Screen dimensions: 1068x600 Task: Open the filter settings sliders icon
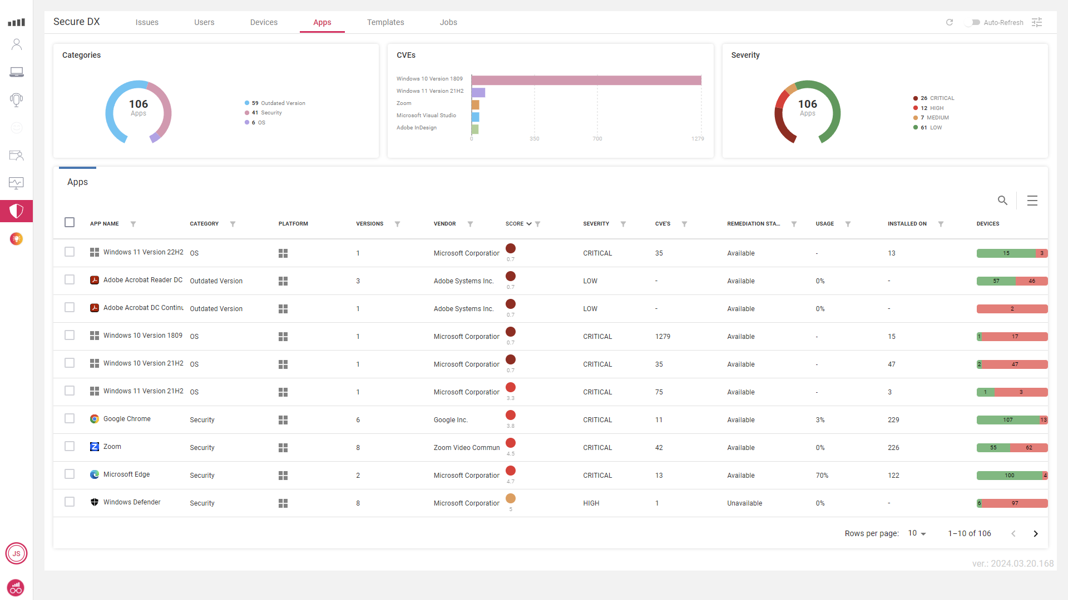click(x=1037, y=22)
